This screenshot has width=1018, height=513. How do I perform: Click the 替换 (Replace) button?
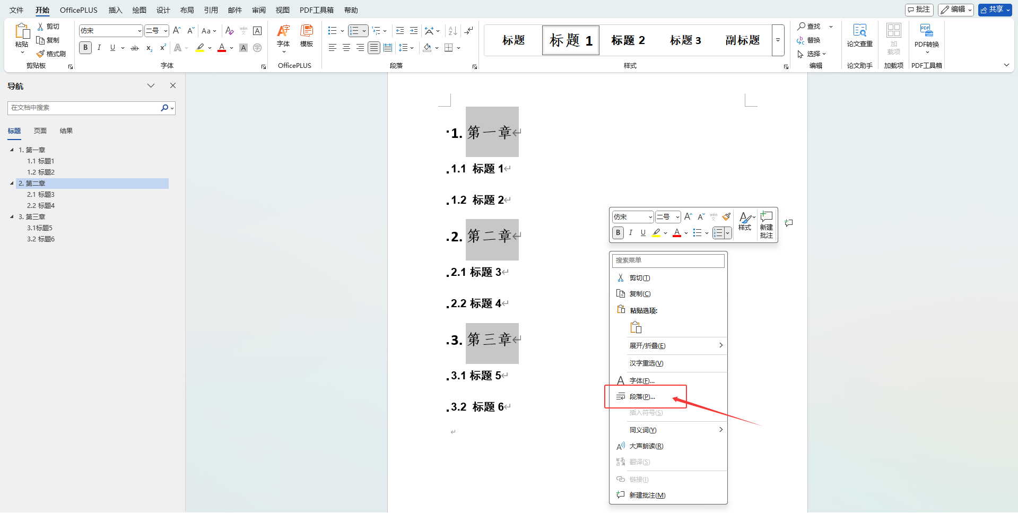(x=808, y=40)
